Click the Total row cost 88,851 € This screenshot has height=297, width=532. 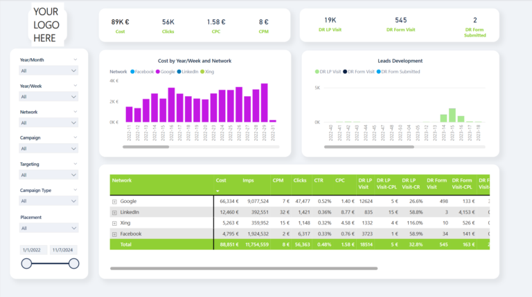[229, 245]
